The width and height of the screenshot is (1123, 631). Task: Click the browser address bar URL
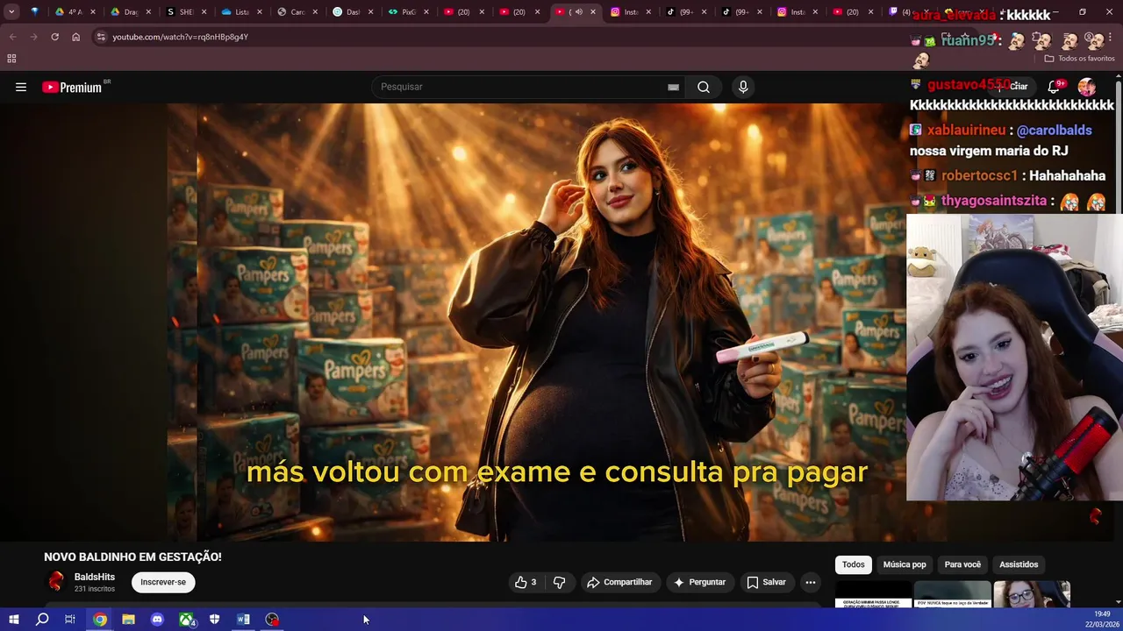pos(180,37)
